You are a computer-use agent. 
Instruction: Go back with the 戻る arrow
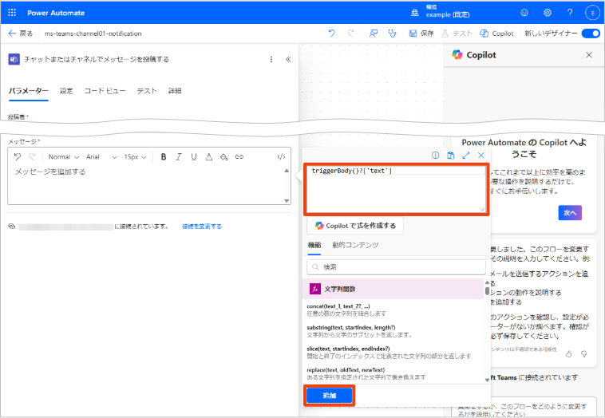[21, 34]
